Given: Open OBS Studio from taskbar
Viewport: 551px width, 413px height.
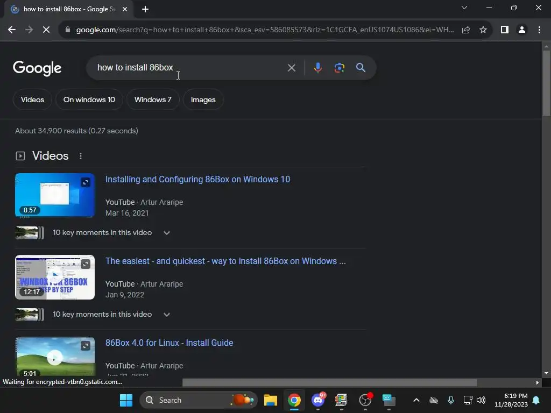Looking at the screenshot, I should click(365, 400).
